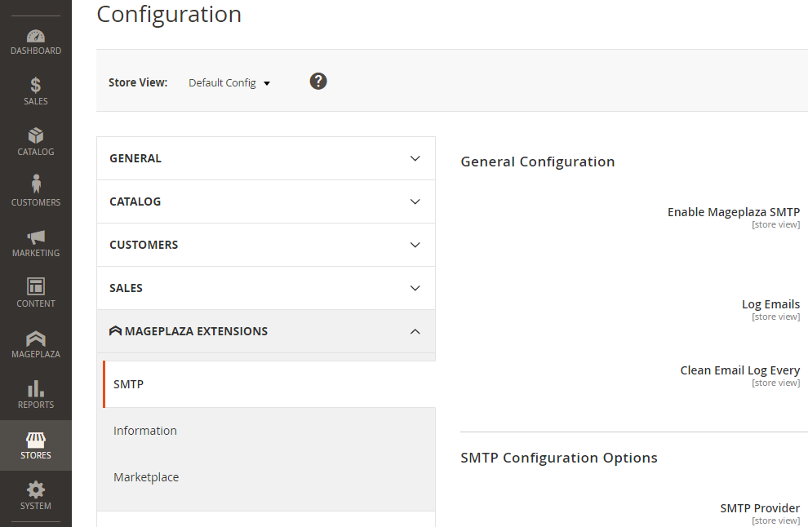Open the Marketplace menu item
The height and width of the screenshot is (527, 808).
(146, 477)
